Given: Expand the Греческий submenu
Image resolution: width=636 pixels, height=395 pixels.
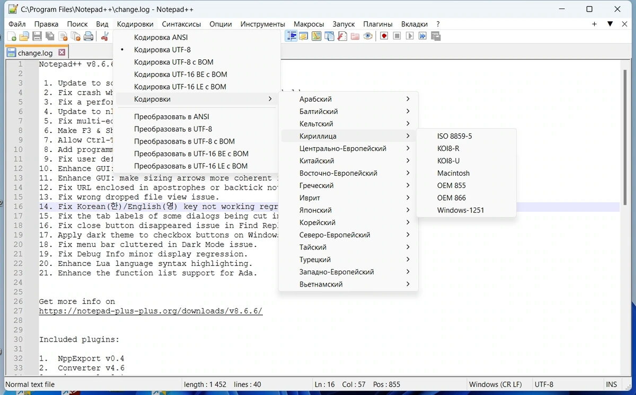Looking at the screenshot, I should click(349, 185).
